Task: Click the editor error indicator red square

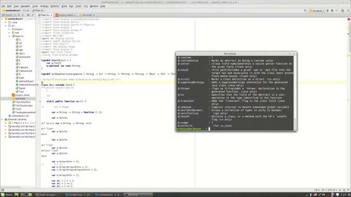Action: click(349, 20)
